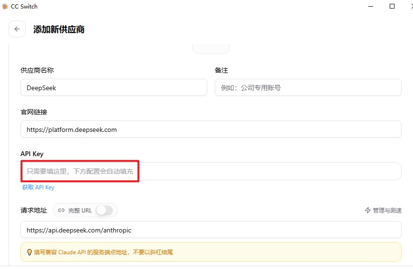Viewport: 413px width, 269px height.
Task: Click the CC Switch app logo icon
Action: coord(5,6)
